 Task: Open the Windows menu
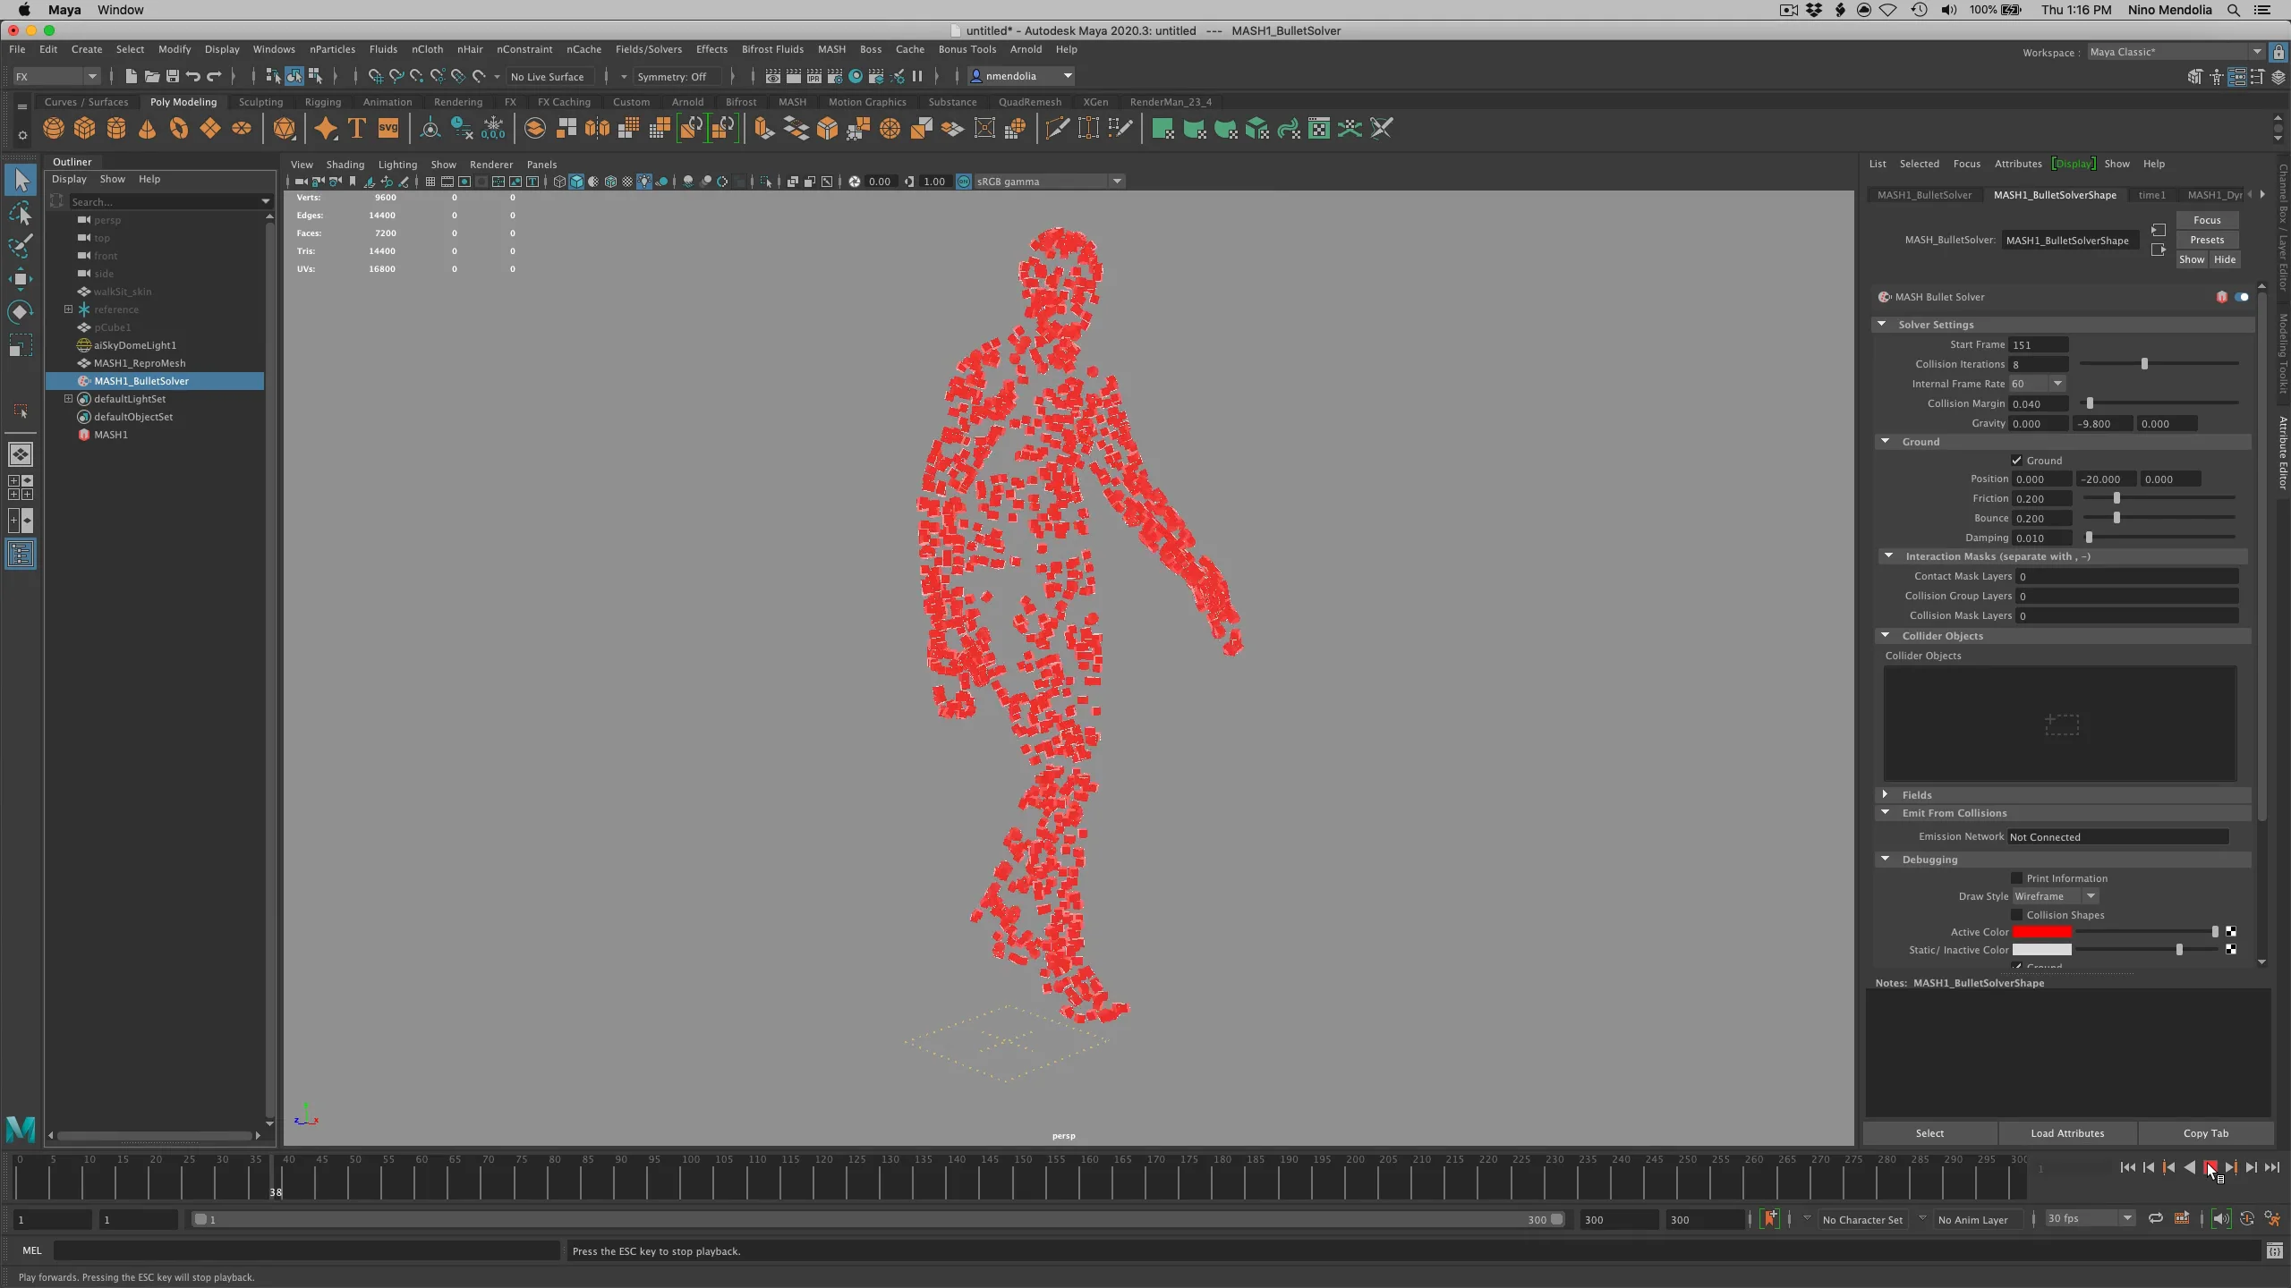pos(274,49)
